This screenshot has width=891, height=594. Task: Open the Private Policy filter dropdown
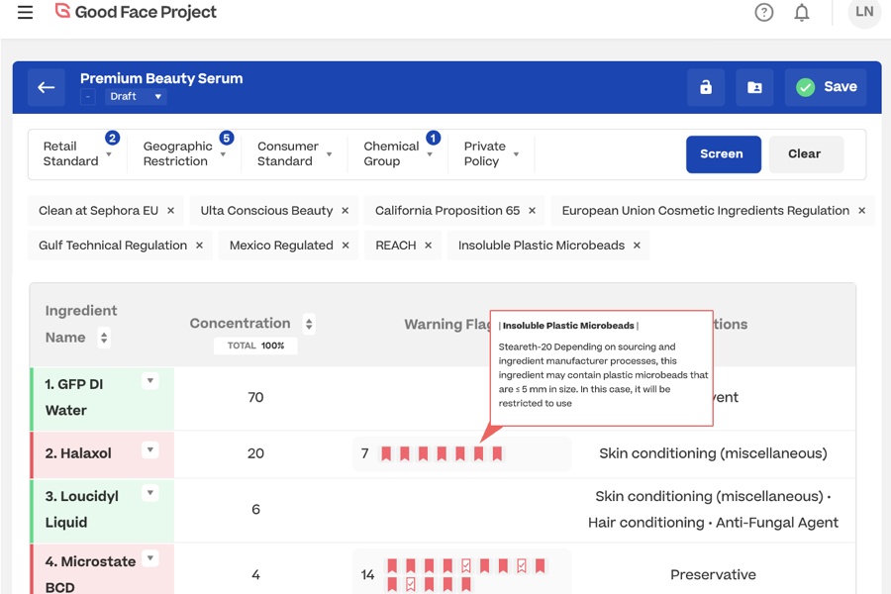point(491,153)
